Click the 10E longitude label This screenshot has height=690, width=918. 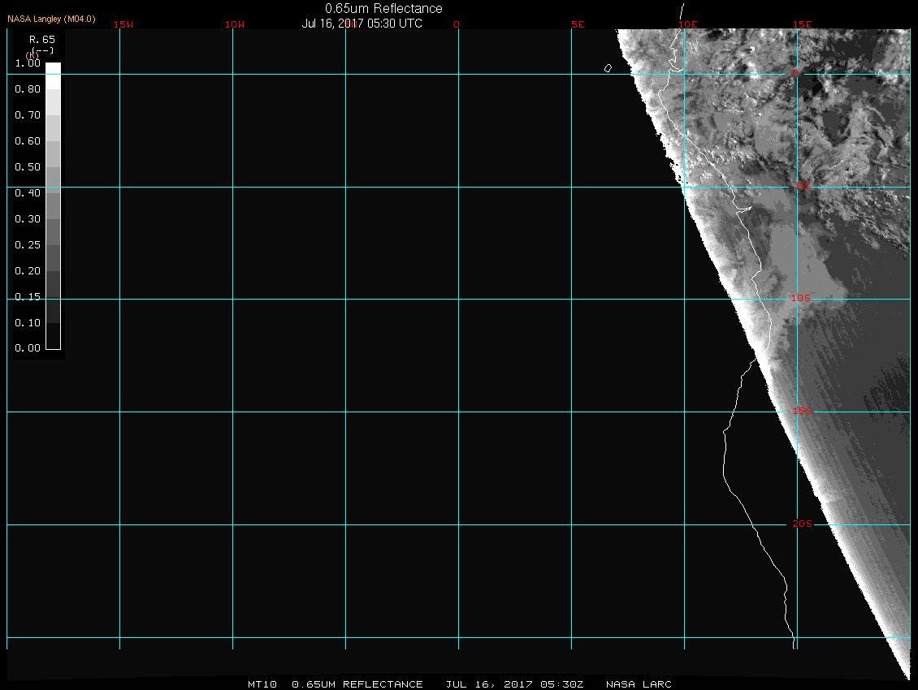(x=688, y=24)
